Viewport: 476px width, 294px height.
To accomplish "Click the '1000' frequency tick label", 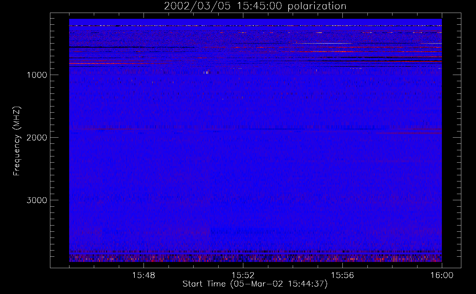I will pyautogui.click(x=37, y=75).
